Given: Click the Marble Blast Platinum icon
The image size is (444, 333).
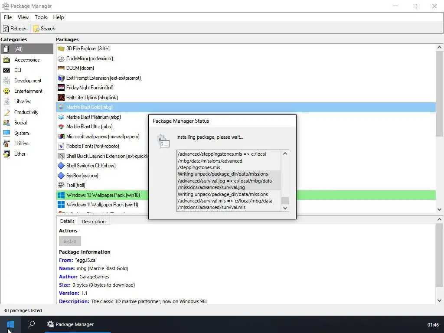Looking at the screenshot, I should point(61,117).
